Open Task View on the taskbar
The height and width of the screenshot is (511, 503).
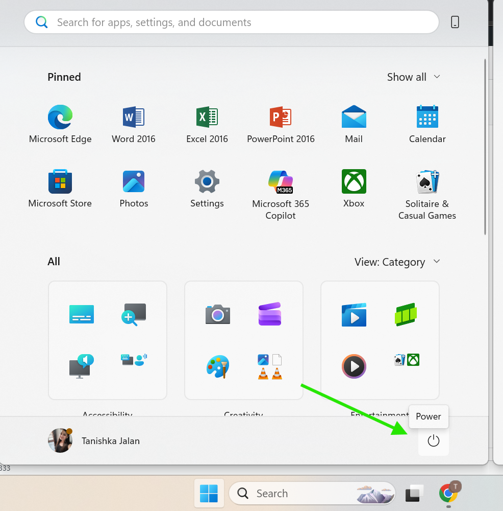414,494
